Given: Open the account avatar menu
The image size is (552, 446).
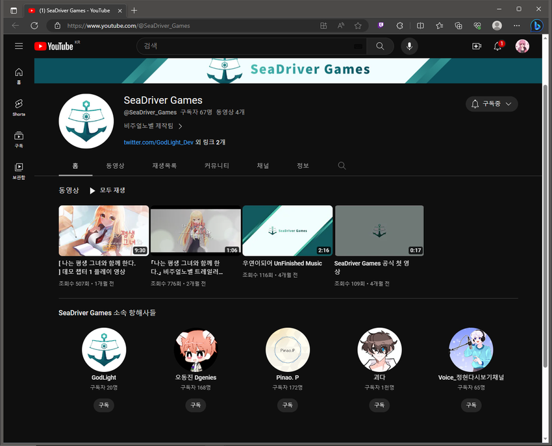Looking at the screenshot, I should pyautogui.click(x=522, y=46).
